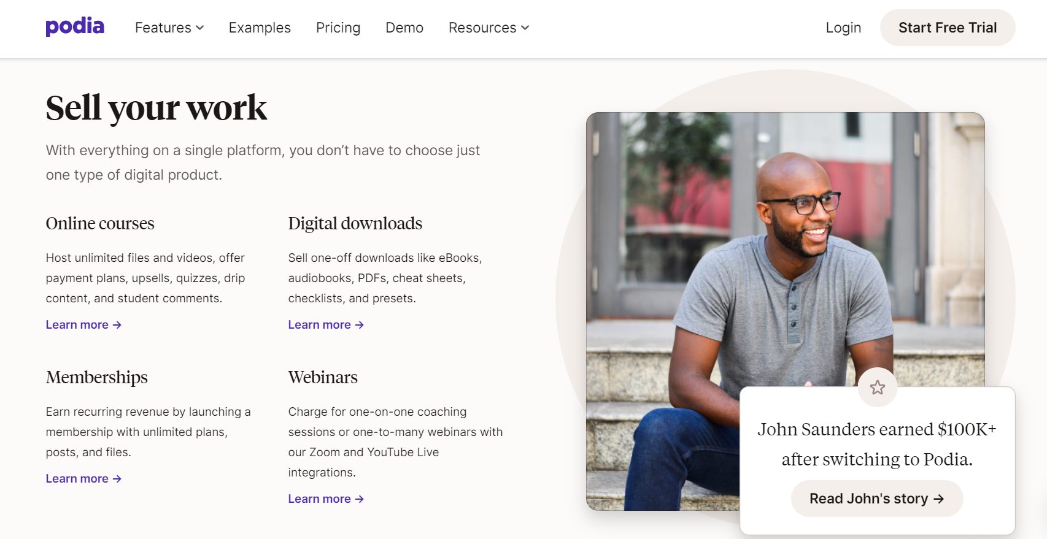Image resolution: width=1047 pixels, height=539 pixels.
Task: Click the Online courses heading
Action: click(x=100, y=223)
